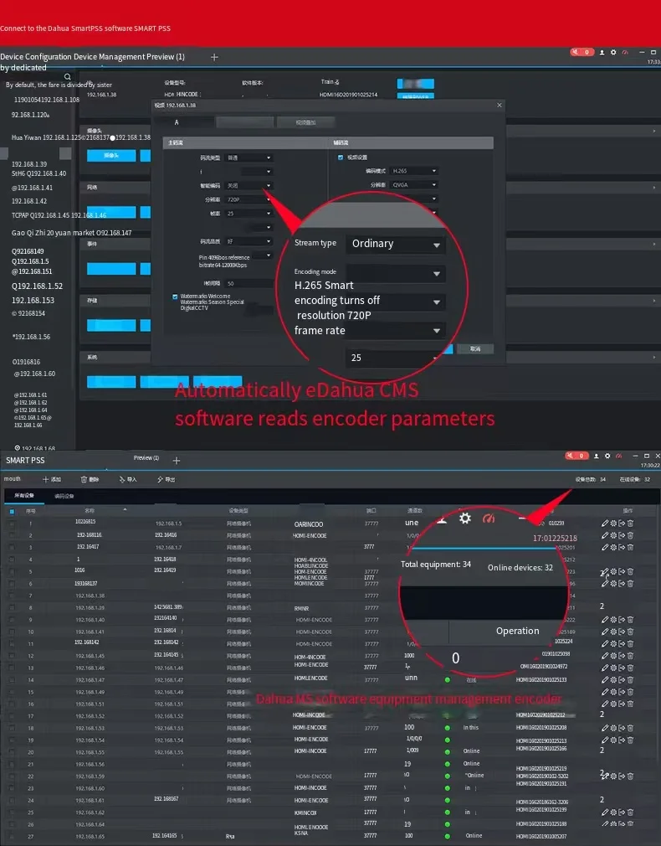Open red gauge icon in SMART PSS title bar
Viewport: 661px width, 846px height.
pyautogui.click(x=619, y=456)
